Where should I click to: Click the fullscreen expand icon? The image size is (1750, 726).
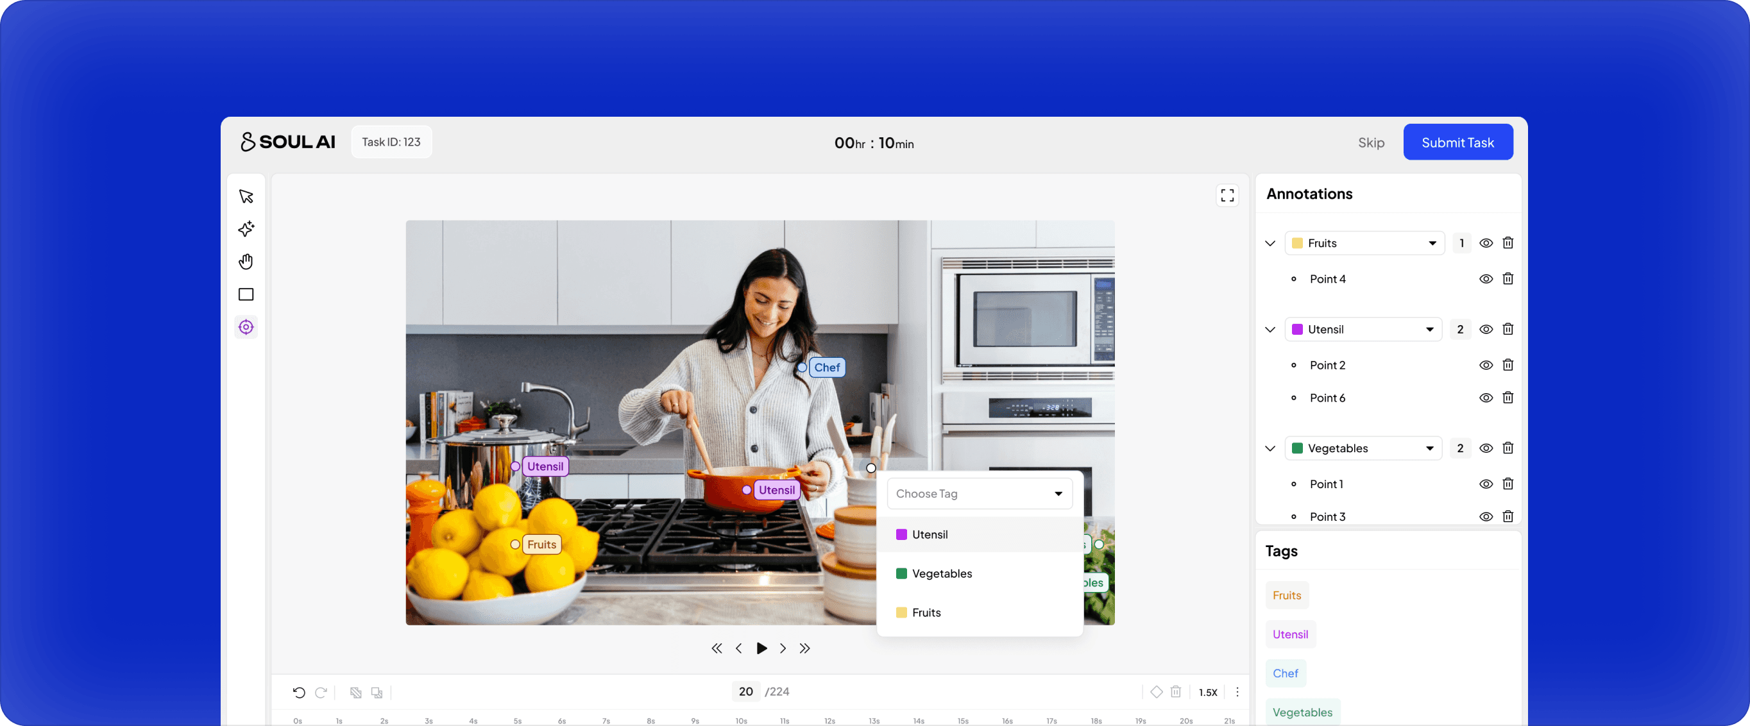(1227, 196)
